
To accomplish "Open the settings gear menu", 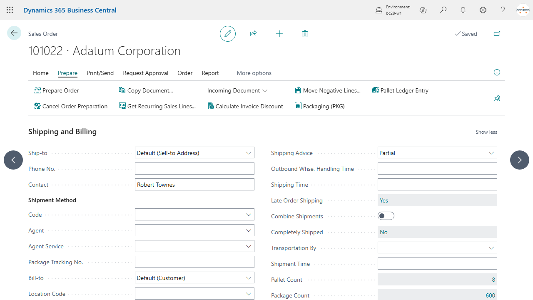I will [483, 10].
